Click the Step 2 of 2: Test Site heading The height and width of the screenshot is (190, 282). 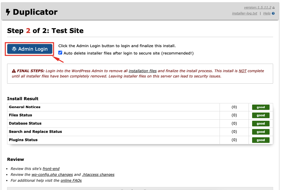[45, 31]
